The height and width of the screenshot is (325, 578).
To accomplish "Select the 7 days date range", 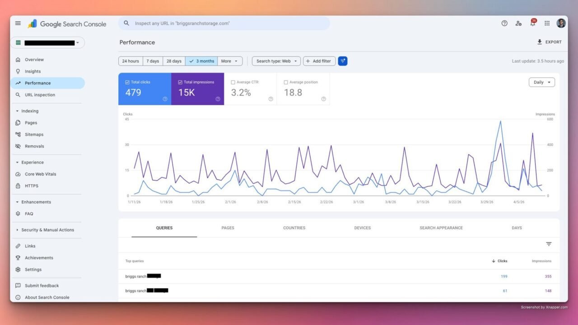I will click(153, 61).
